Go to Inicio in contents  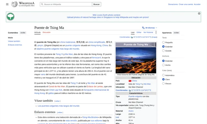(10, 37)
